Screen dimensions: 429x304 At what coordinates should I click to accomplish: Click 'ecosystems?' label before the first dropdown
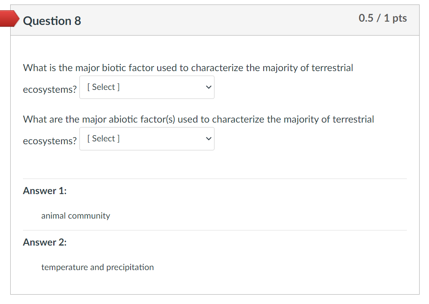point(50,89)
